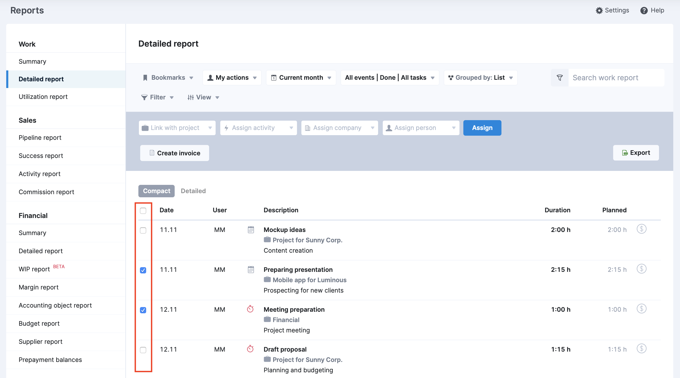Open Financial Detailed report in sidebar

pyautogui.click(x=66, y=251)
